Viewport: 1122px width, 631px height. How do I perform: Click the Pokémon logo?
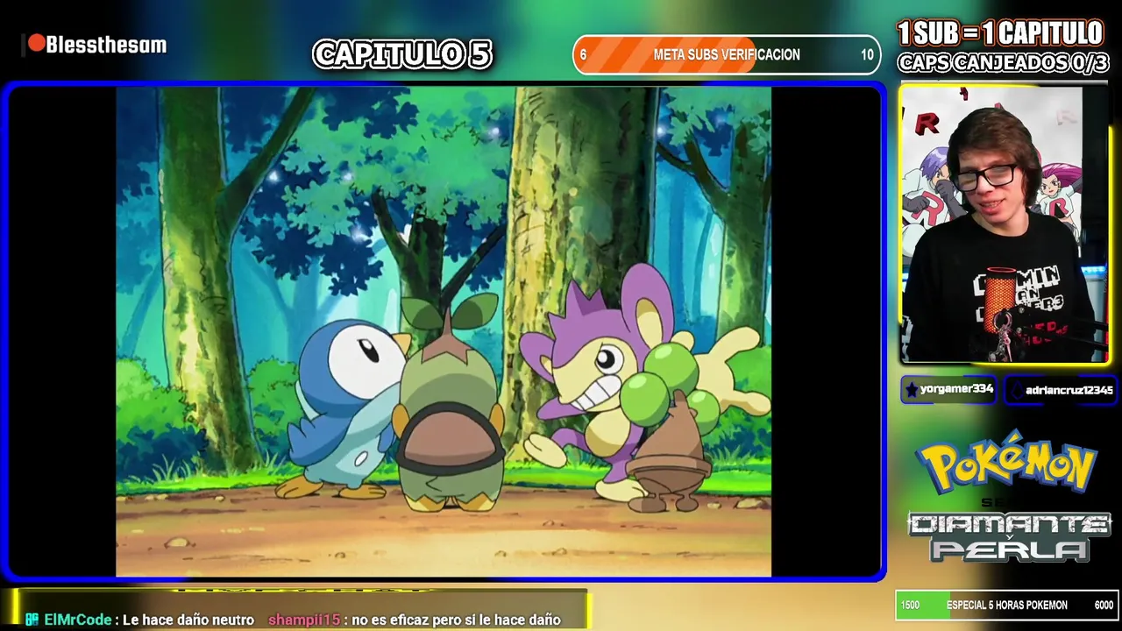(1006, 461)
